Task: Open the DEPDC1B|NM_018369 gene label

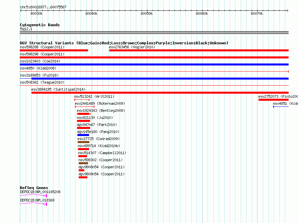Action: [37, 200]
